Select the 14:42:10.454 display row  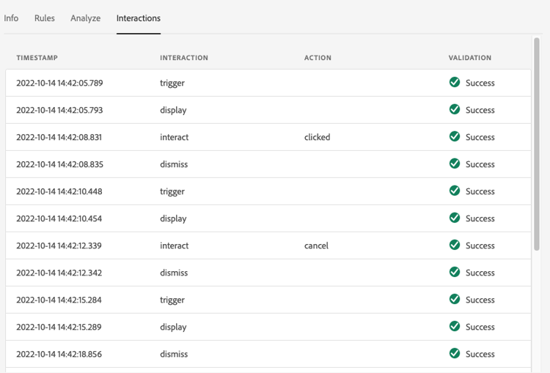[220, 218]
